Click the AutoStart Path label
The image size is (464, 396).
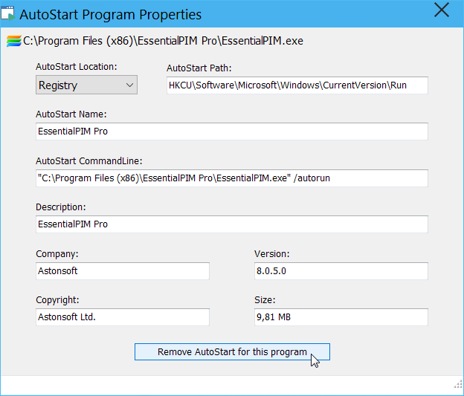pos(199,68)
